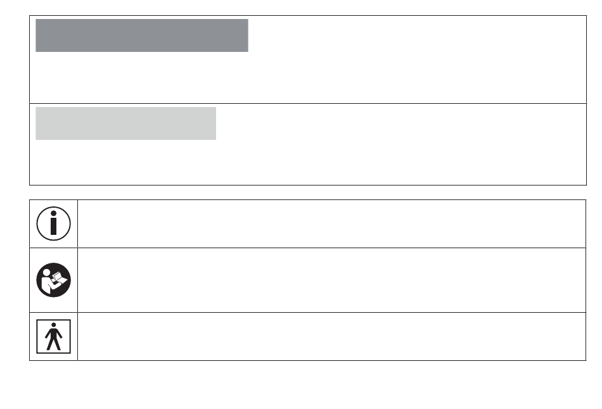The image size is (602, 409).
Task: Click the dot above the information symbol's i
Action: [x=53, y=213]
